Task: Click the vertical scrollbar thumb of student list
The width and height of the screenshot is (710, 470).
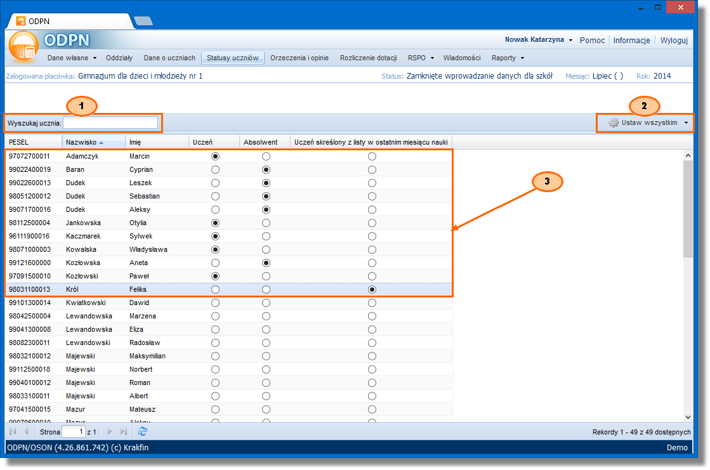Action: tap(688, 209)
